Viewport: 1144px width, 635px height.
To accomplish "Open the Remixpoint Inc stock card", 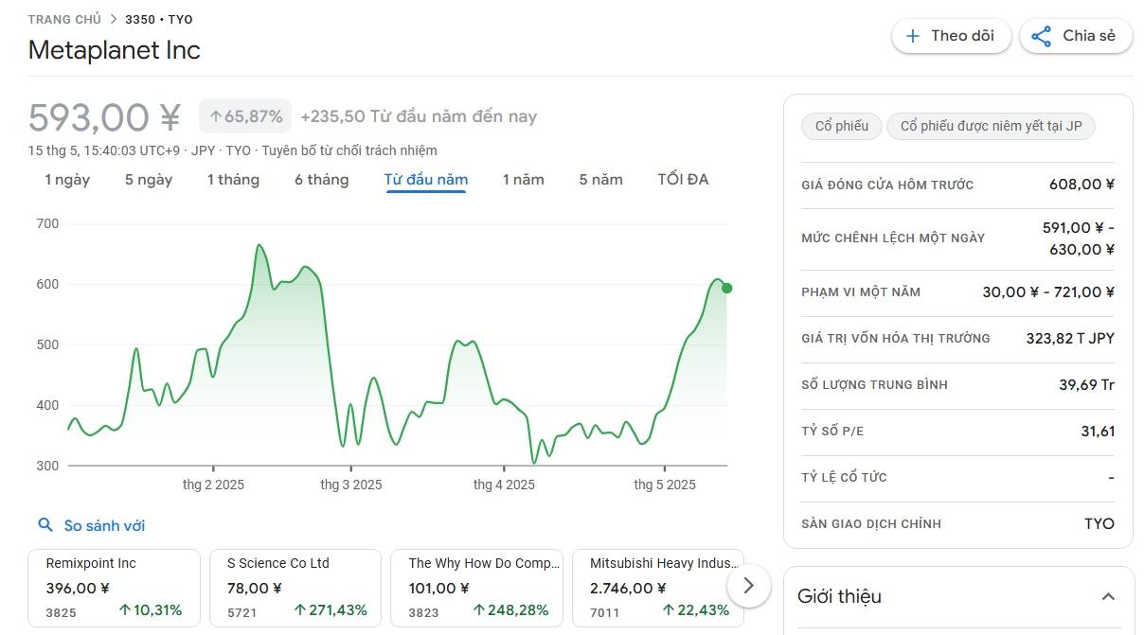I will (114, 588).
